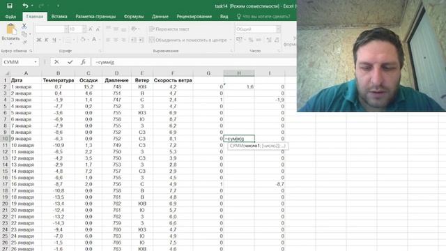Image resolution: width=446 pixels, height=251 pixels.
Task: Click the Redo arrow icon
Action: [40, 6]
